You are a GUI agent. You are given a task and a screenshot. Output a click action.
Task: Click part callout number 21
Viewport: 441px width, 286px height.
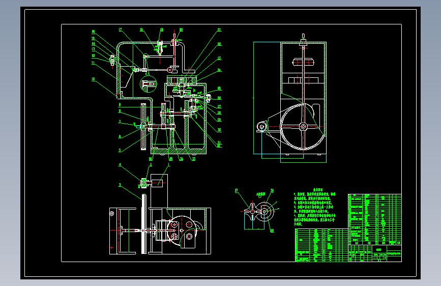pyautogui.click(x=219, y=30)
